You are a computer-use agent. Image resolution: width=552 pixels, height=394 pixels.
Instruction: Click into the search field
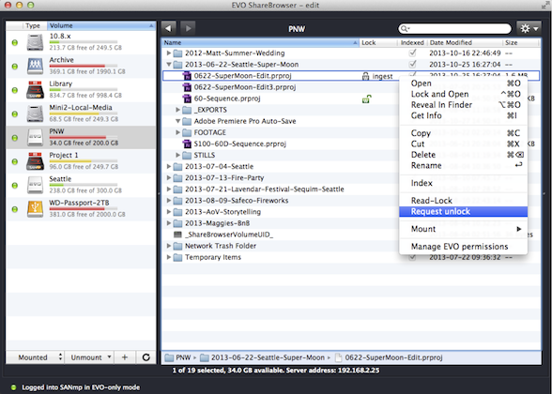tap(454, 29)
